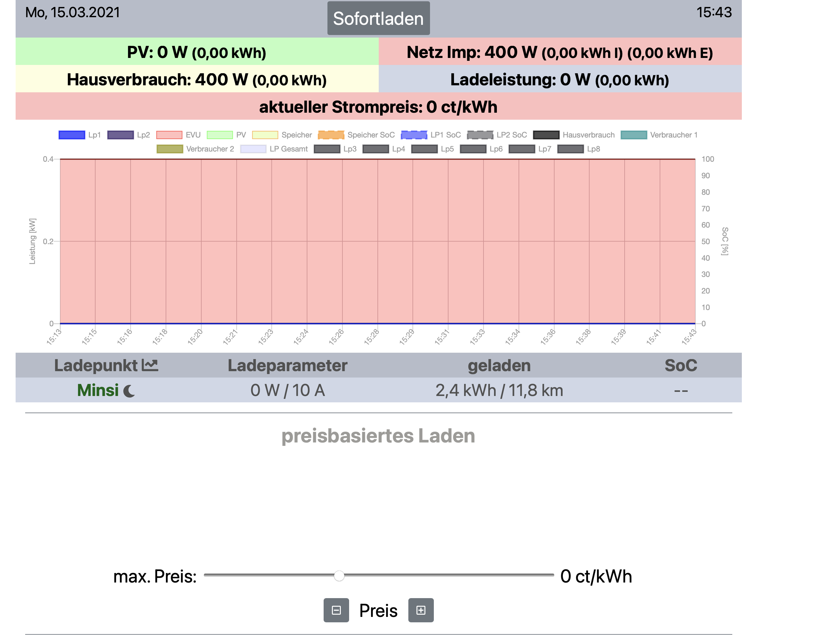Open the Sofortladen charge mode selector
Viewport: 839px width, 636px height.
tap(378, 18)
